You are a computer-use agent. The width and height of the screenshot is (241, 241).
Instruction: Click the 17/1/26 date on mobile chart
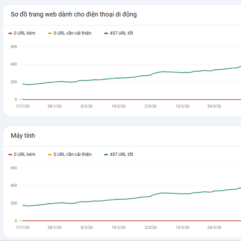pyautogui.click(x=23, y=106)
